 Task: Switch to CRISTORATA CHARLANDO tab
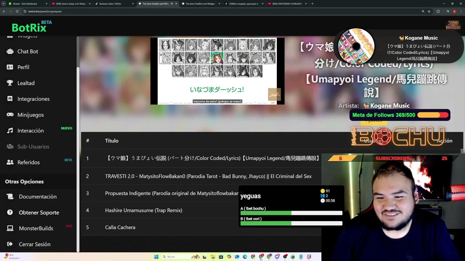click(x=288, y=4)
